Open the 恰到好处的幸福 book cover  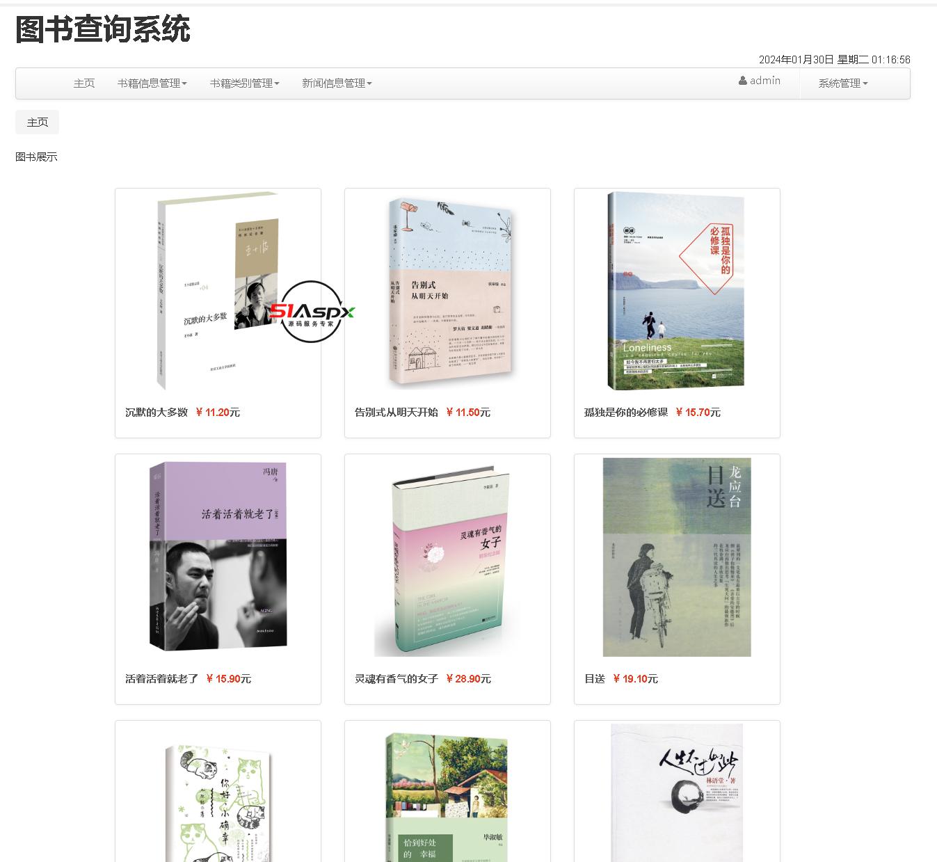point(447,797)
